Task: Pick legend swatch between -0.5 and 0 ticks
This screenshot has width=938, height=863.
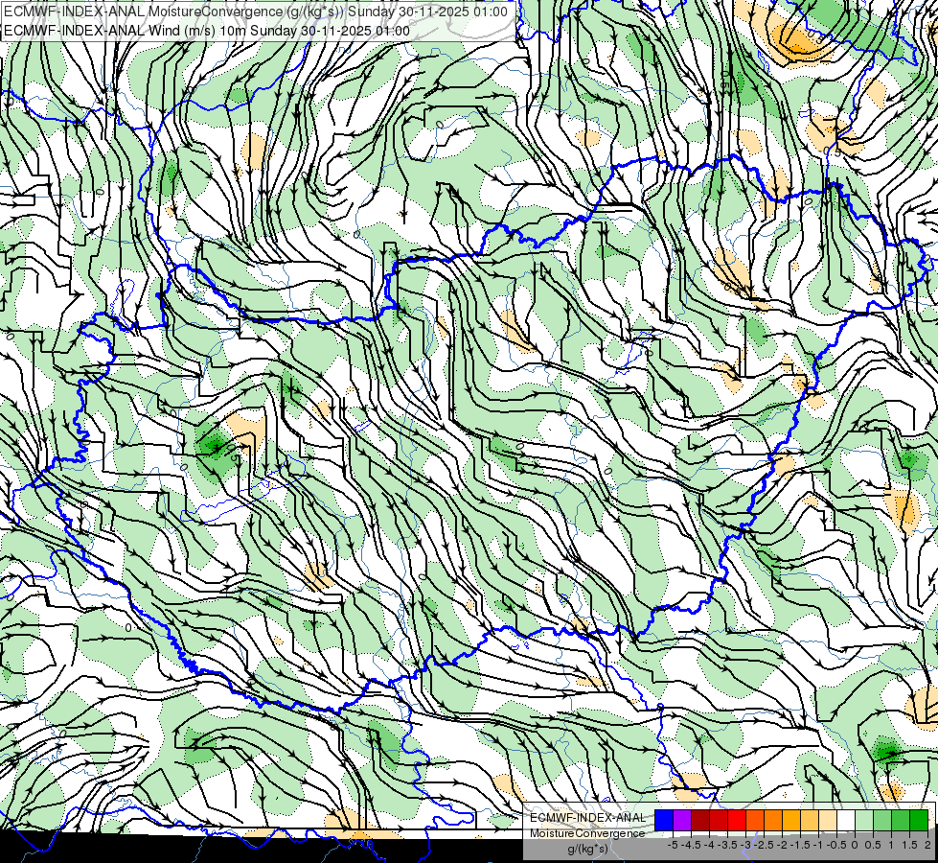Action: point(846,821)
